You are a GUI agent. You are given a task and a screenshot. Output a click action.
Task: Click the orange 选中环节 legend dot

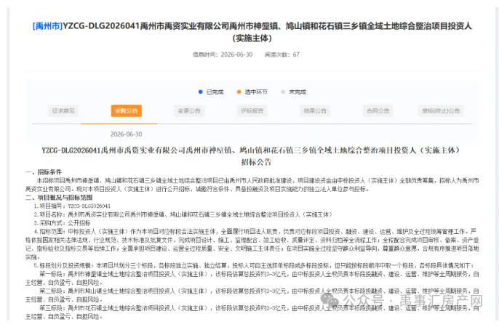tap(239, 92)
